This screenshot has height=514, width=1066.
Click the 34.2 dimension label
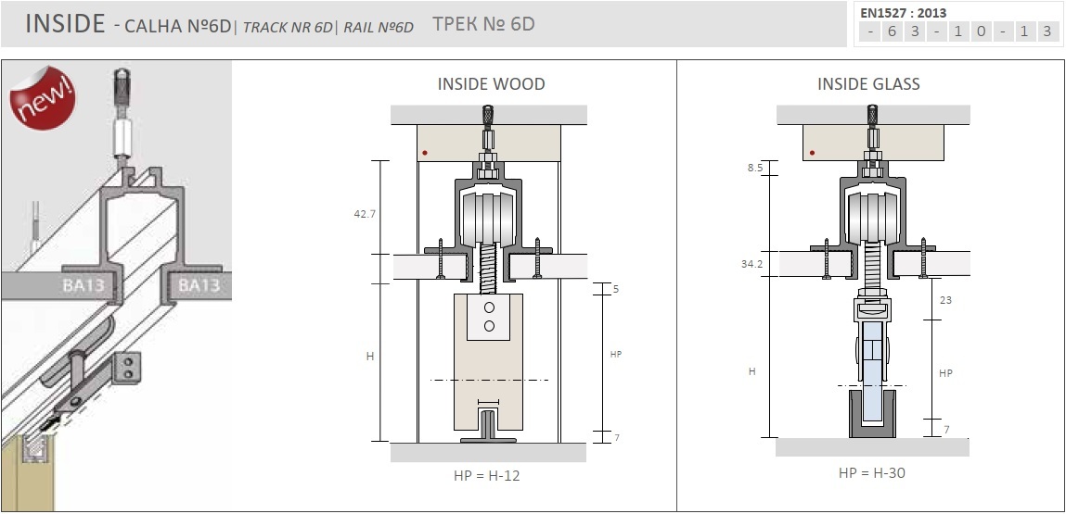[751, 263]
